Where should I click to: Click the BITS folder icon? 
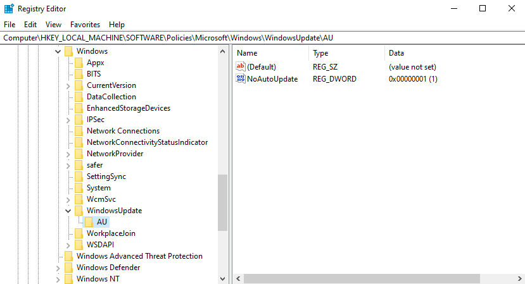point(79,74)
